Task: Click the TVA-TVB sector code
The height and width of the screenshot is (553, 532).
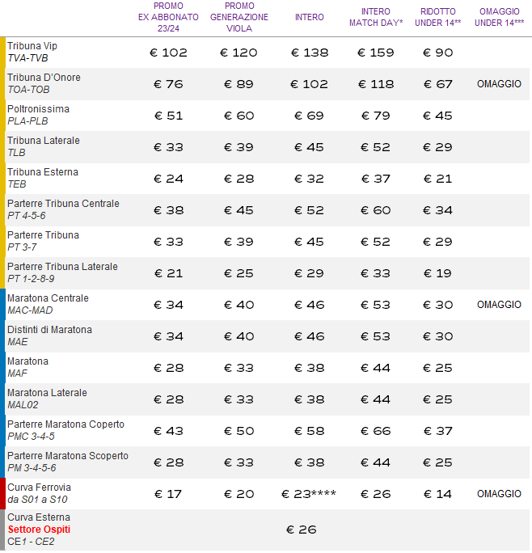Action: [27, 58]
